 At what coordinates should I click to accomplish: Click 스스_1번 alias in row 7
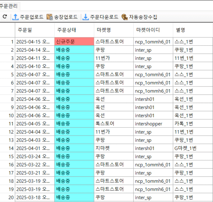pyautogui.click(x=193, y=91)
